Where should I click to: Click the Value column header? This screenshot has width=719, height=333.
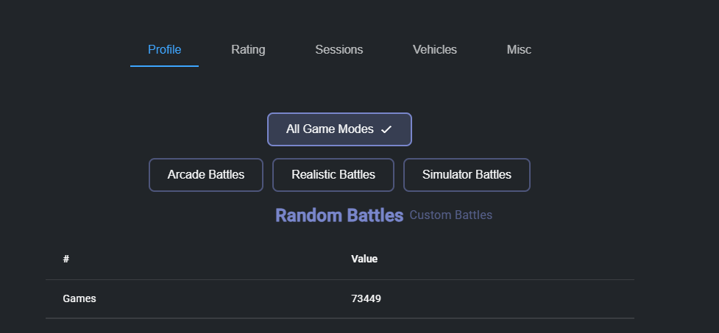(x=364, y=259)
